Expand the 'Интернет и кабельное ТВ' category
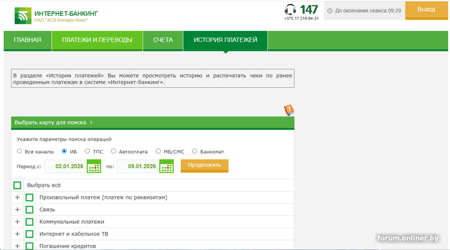The image size is (450, 250). tap(17, 234)
